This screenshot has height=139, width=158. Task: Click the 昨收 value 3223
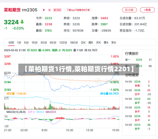pyautogui.click(x=76, y=18)
